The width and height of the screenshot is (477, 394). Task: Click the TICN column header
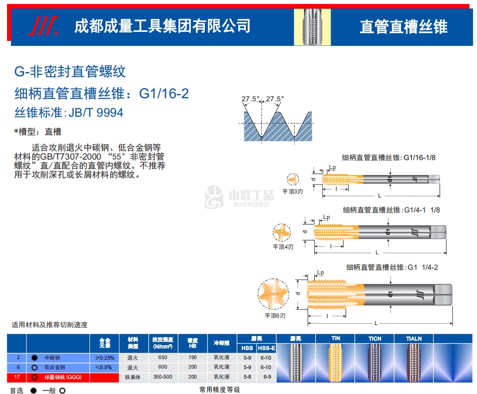point(375,339)
